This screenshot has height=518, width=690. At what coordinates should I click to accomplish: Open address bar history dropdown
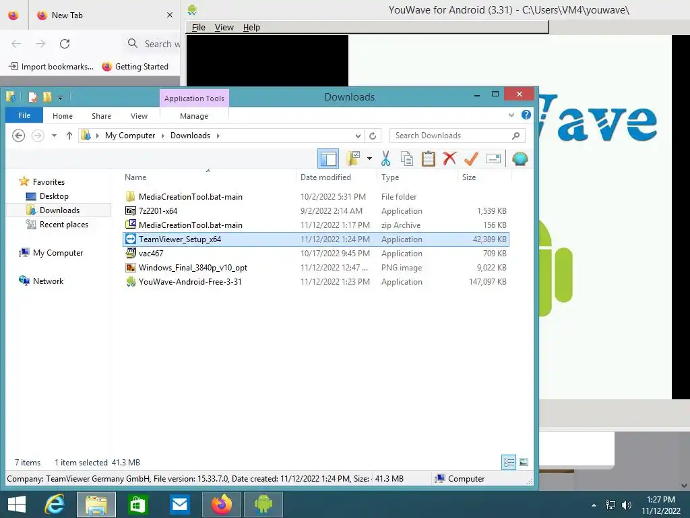(x=358, y=136)
